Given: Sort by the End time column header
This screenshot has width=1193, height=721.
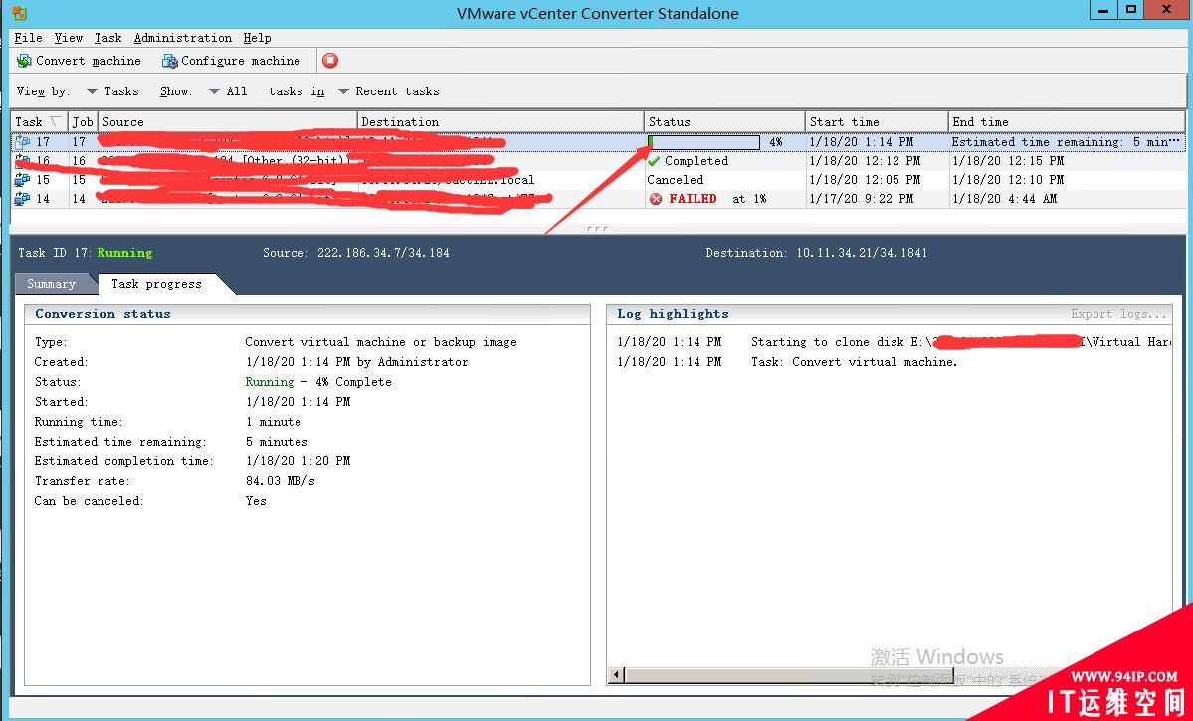Looking at the screenshot, I should (1067, 121).
